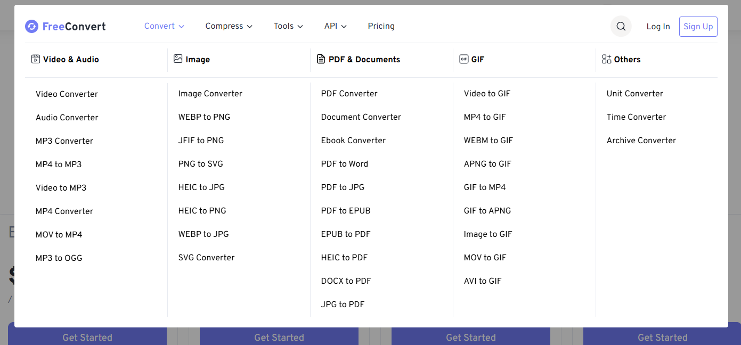Screen dimensions: 741x345
Task: Click the Sign Up button
Action: 698,27
